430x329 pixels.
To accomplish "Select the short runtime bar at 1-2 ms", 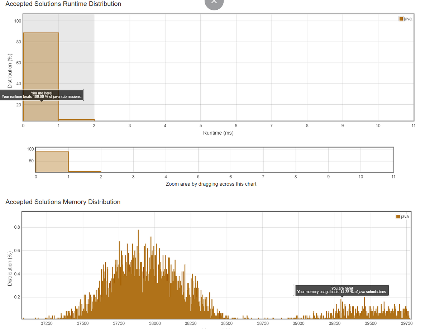I will (76, 119).
